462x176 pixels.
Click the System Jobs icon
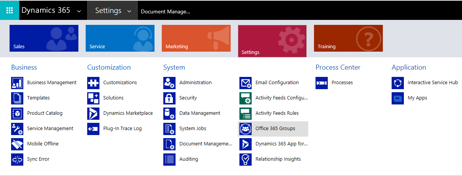coord(169,129)
